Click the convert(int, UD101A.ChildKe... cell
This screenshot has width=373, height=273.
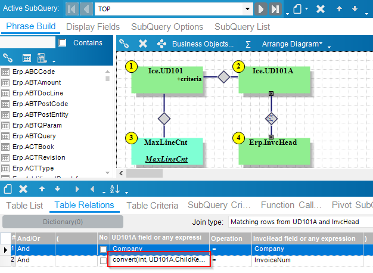tap(159, 259)
